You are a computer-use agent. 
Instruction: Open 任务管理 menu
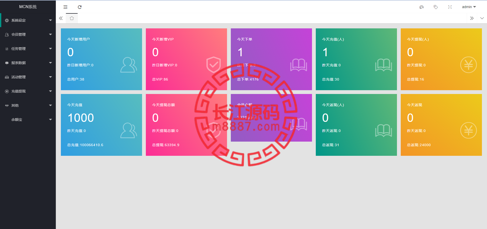click(28, 49)
